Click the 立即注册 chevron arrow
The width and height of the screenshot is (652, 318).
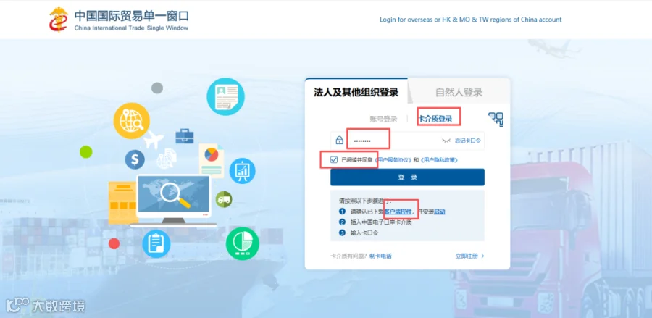pos(482,256)
